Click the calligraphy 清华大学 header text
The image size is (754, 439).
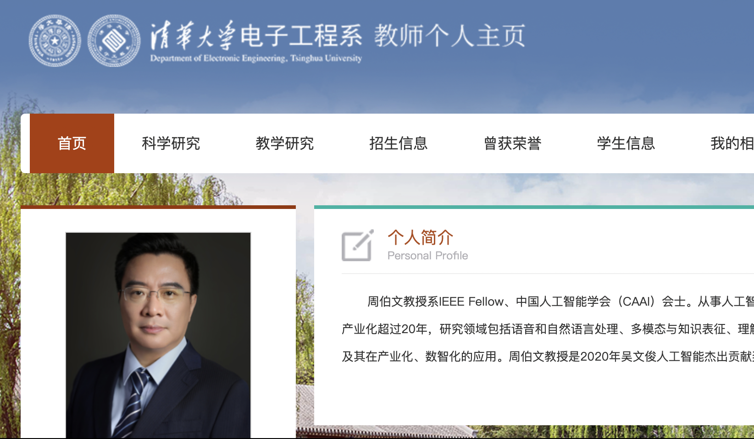(x=193, y=36)
